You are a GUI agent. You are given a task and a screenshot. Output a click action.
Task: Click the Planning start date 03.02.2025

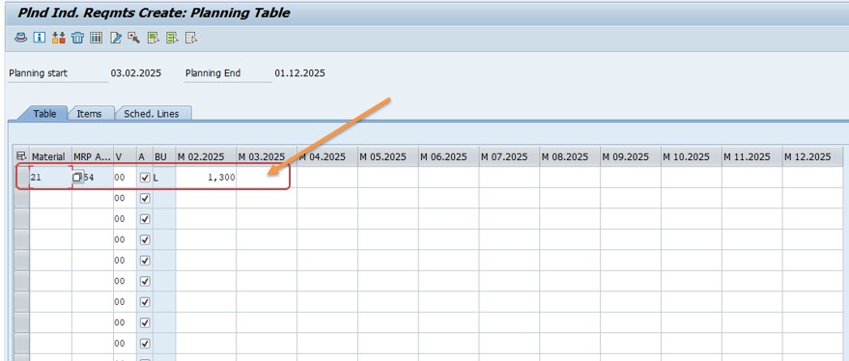coord(136,73)
